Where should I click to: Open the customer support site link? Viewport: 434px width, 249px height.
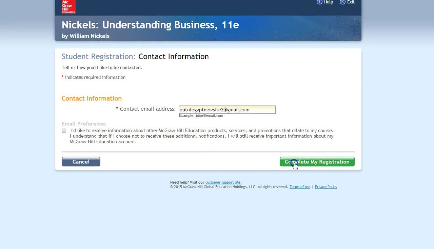(223, 182)
